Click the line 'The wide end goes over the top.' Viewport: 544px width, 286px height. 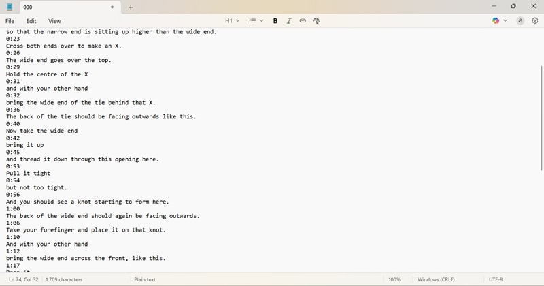tap(58, 60)
